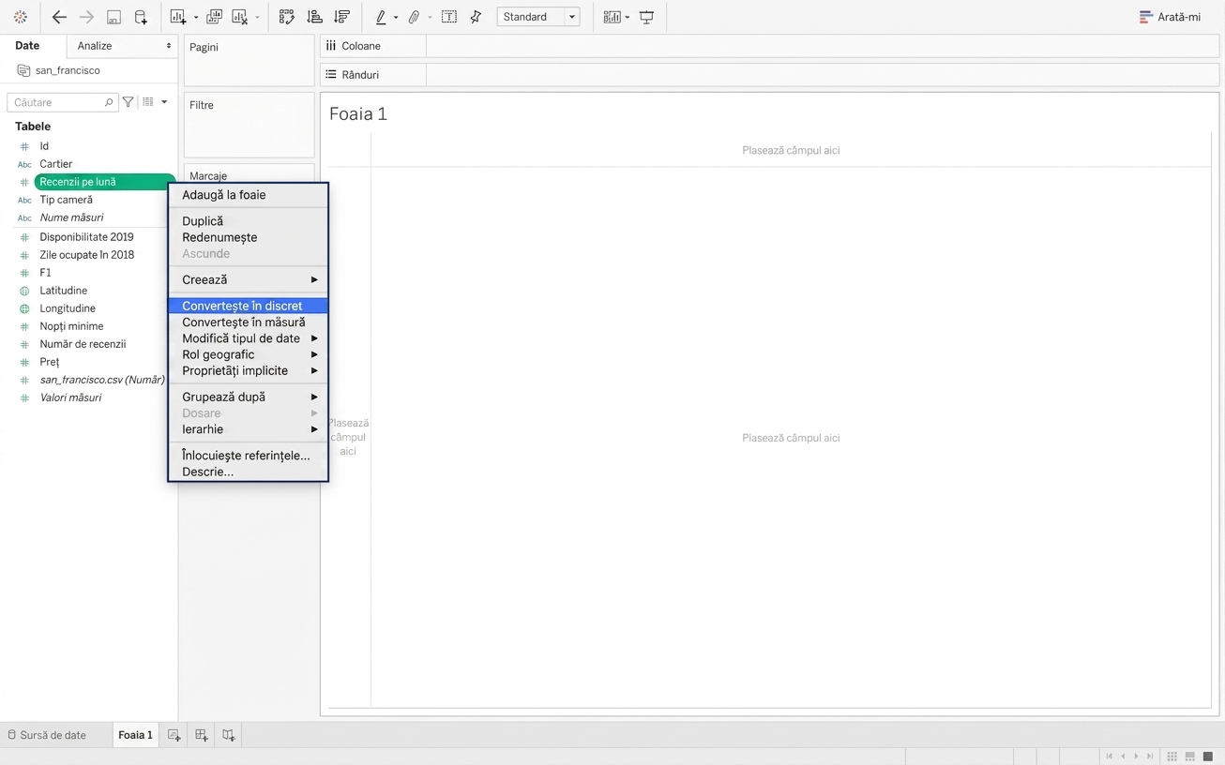Select the Foaia 1 sheet tab
The width and height of the screenshot is (1225, 765).
[135, 735]
